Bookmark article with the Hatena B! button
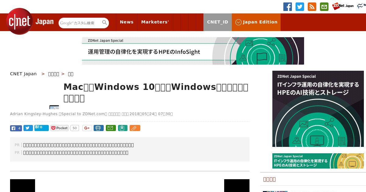 point(41,128)
